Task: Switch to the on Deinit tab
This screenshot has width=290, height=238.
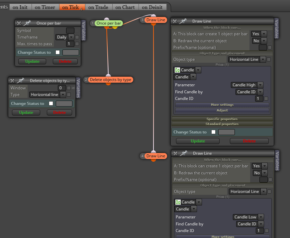Action: click(x=152, y=7)
